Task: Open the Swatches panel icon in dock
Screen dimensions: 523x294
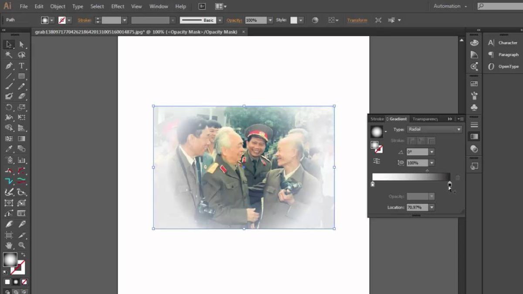Action: click(474, 84)
